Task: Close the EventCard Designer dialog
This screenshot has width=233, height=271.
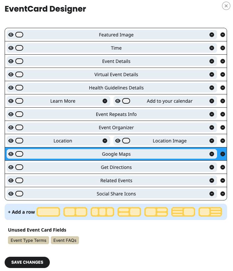Action: click(x=226, y=6)
